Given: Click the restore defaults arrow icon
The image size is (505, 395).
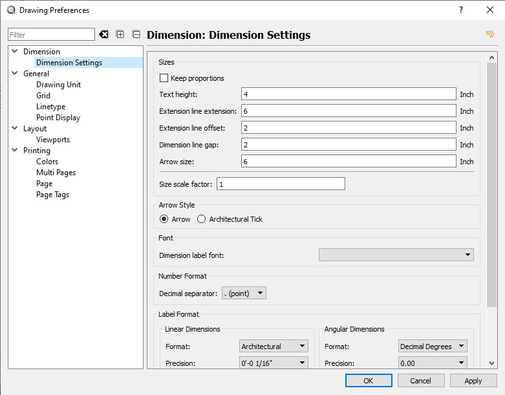Looking at the screenshot, I should click(490, 34).
